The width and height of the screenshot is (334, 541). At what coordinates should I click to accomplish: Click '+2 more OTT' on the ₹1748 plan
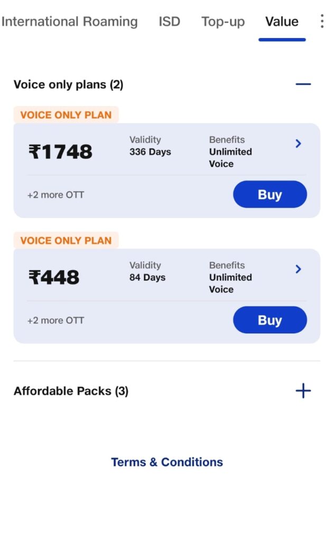pyautogui.click(x=55, y=194)
